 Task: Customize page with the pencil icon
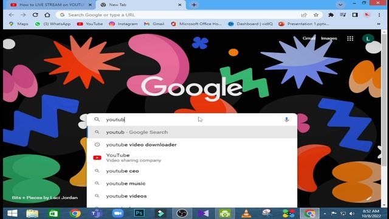(369, 198)
